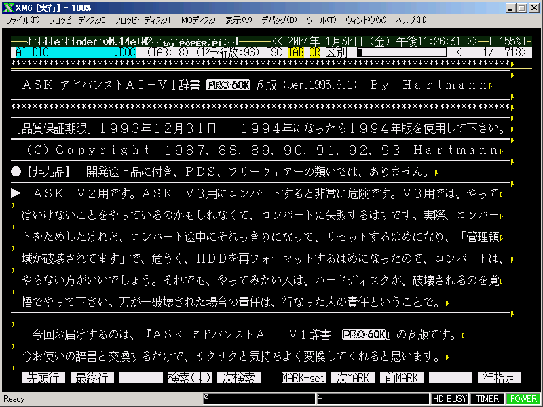Click the TIMER indicator in status bar
This screenshot has height=407, width=543.
[487, 399]
